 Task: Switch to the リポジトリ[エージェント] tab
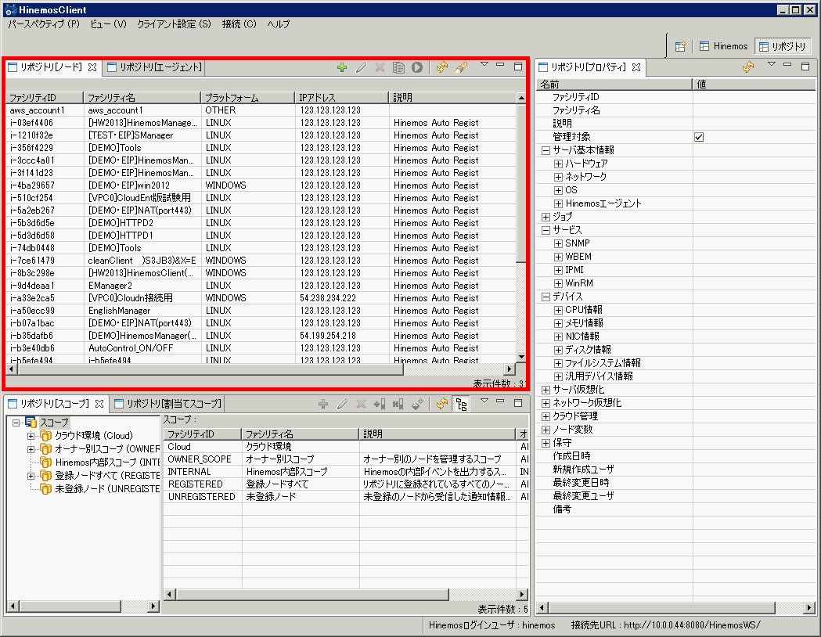tap(155, 67)
